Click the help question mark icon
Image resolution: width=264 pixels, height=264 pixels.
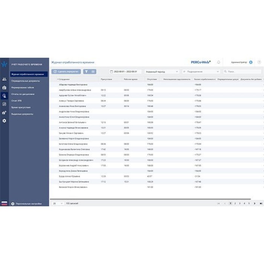point(259,62)
